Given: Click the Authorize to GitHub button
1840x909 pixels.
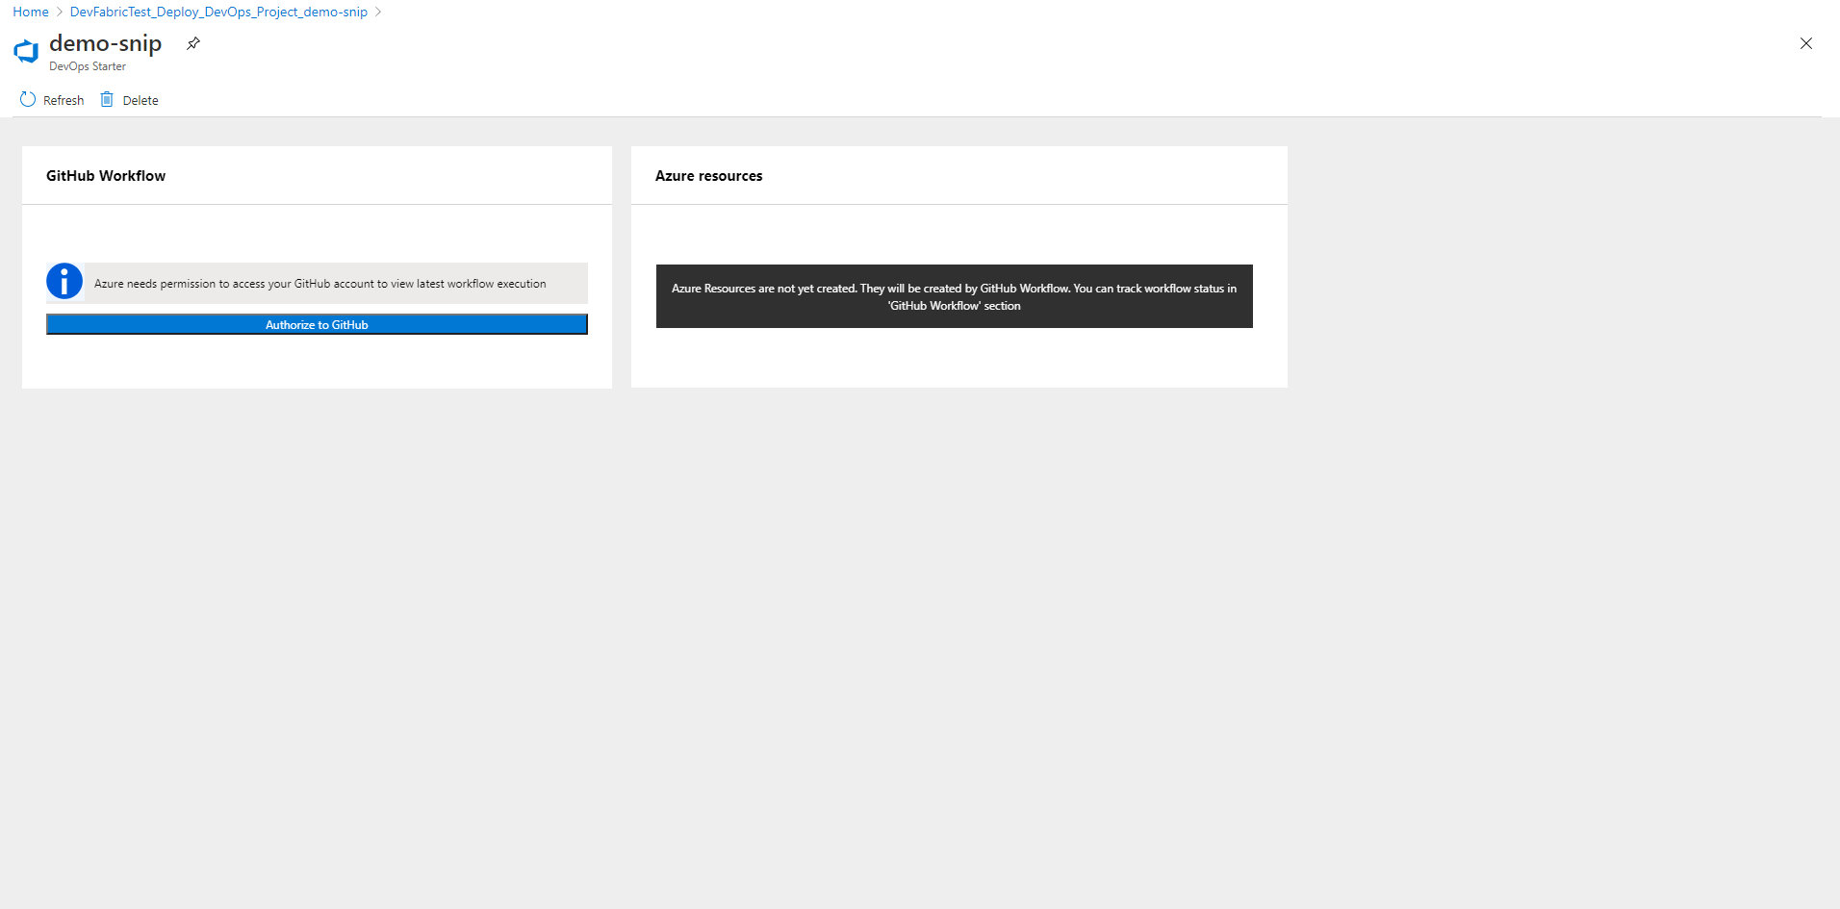Looking at the screenshot, I should click(317, 325).
